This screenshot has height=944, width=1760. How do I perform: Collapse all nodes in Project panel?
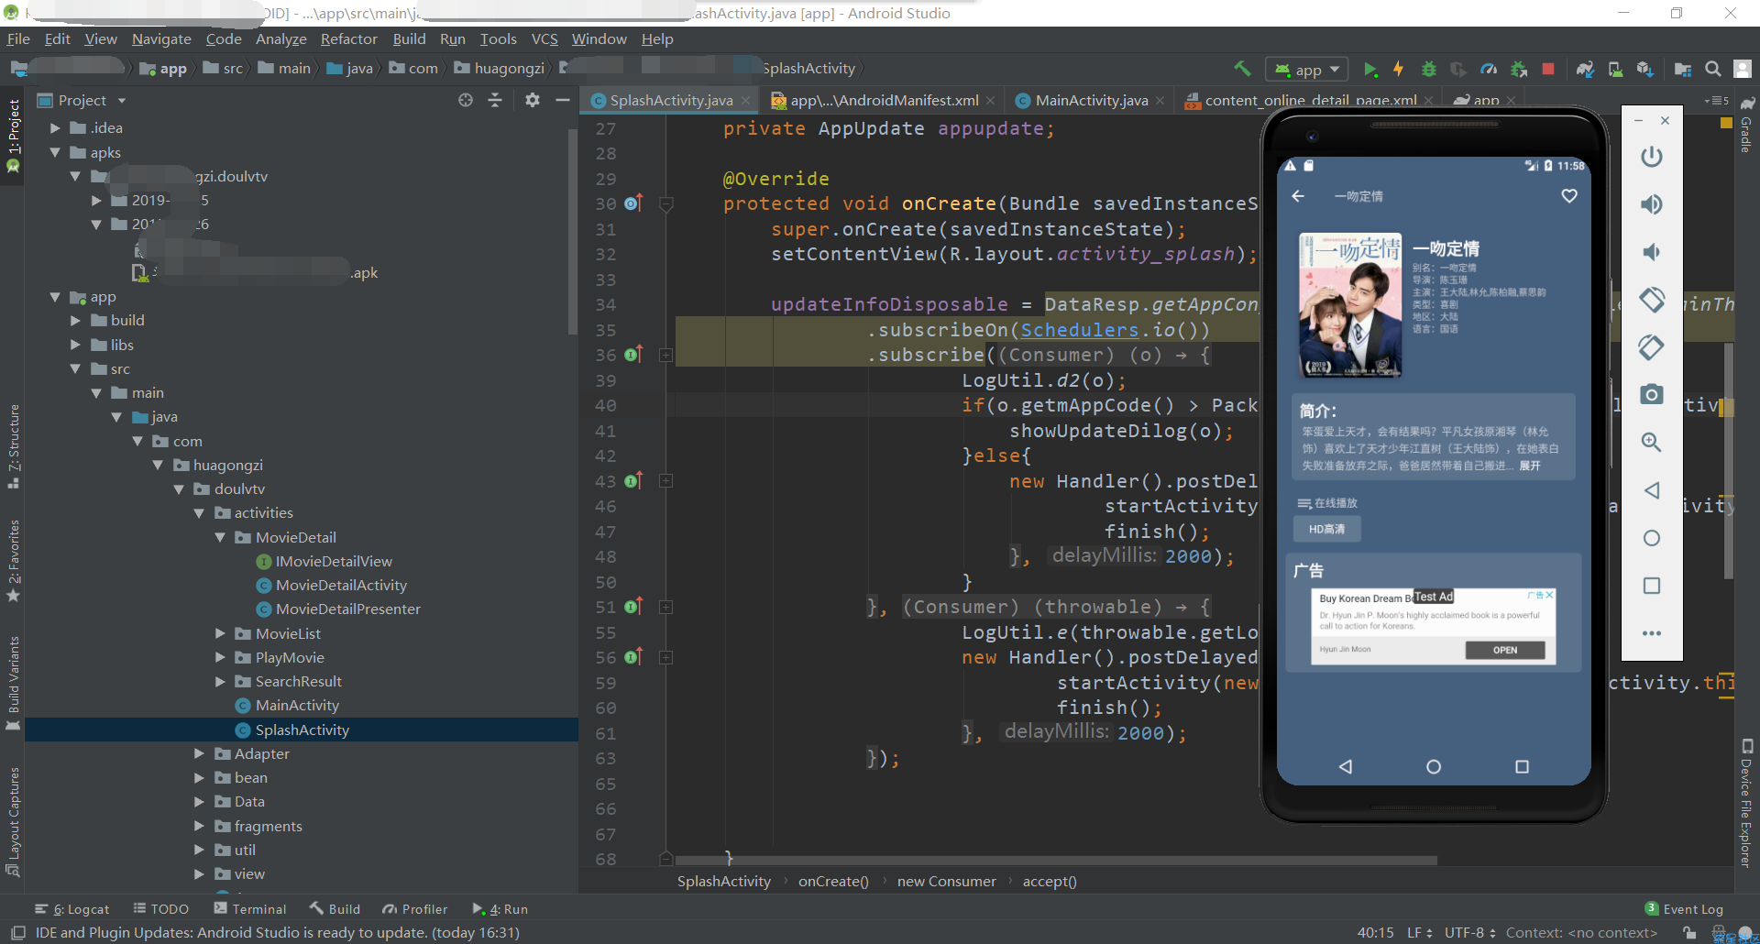point(495,100)
